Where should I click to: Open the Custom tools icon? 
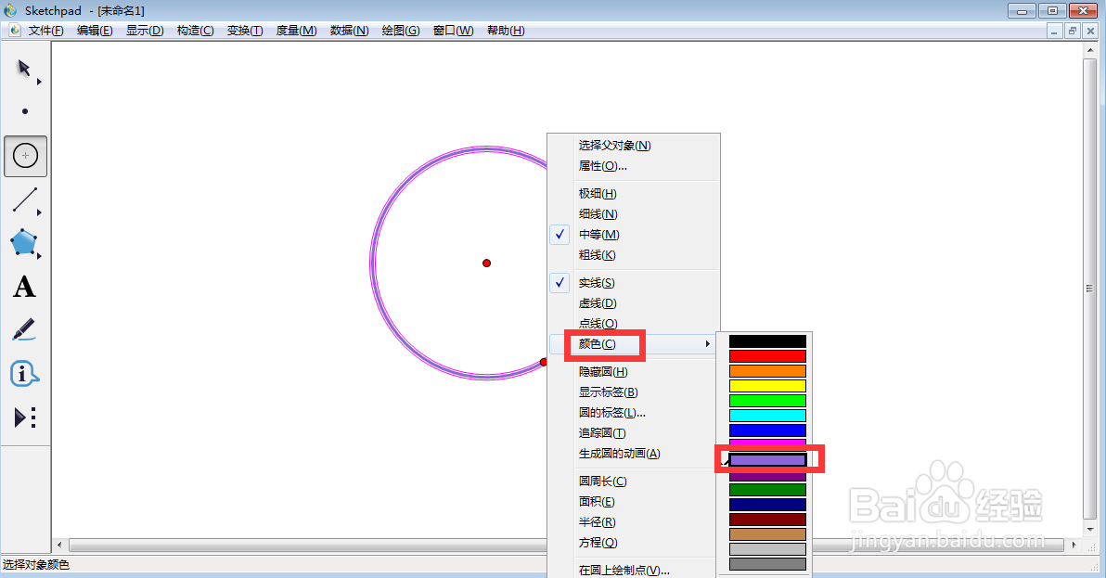coord(25,417)
